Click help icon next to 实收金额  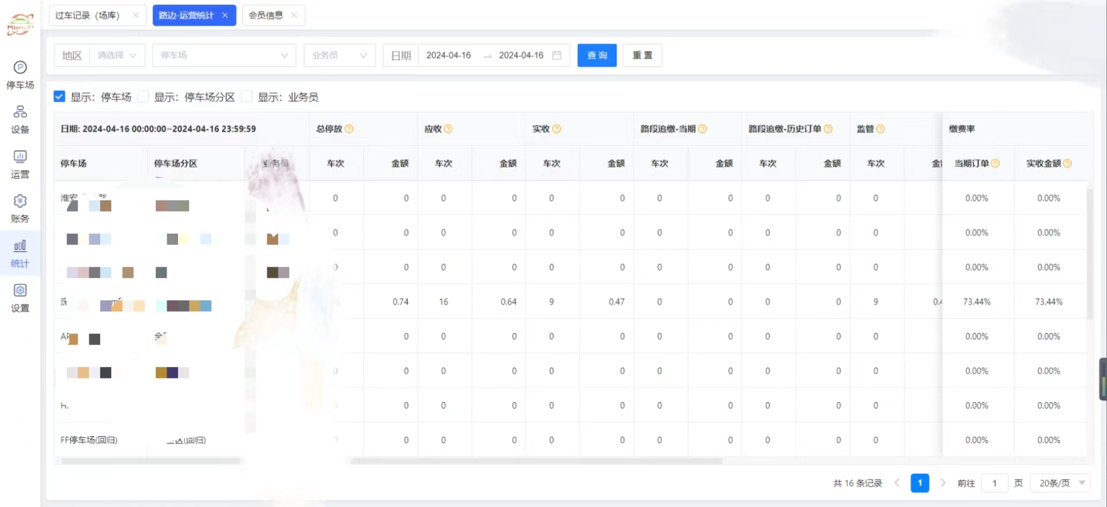click(1067, 164)
